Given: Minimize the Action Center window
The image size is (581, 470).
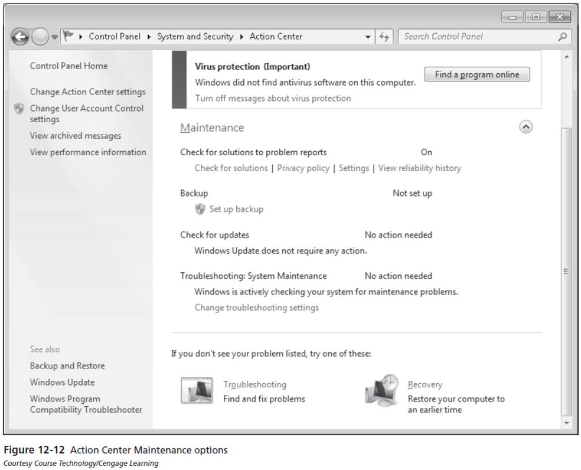Looking at the screenshot, I should (513, 17).
